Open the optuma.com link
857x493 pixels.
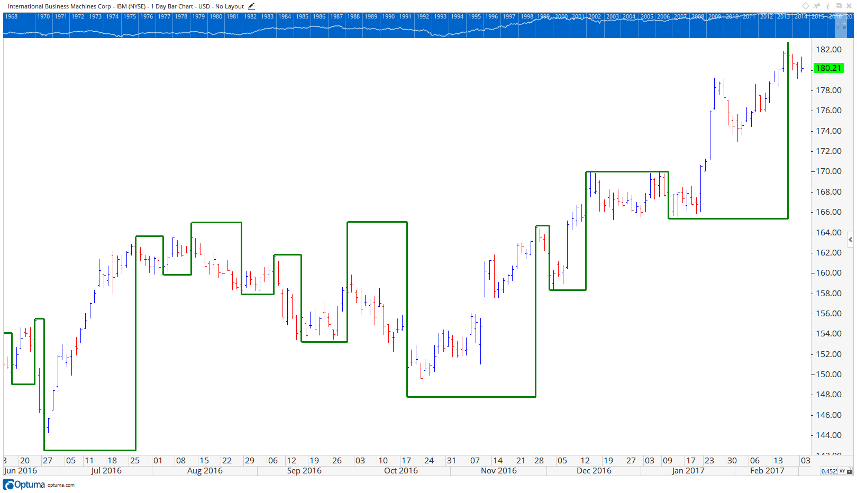pyautogui.click(x=61, y=485)
